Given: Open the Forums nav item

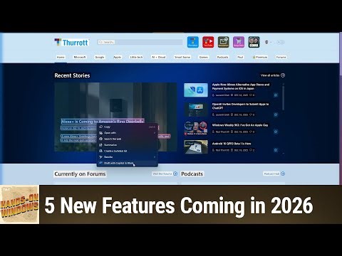Looking at the screenshot, I should pyautogui.click(x=281, y=57).
